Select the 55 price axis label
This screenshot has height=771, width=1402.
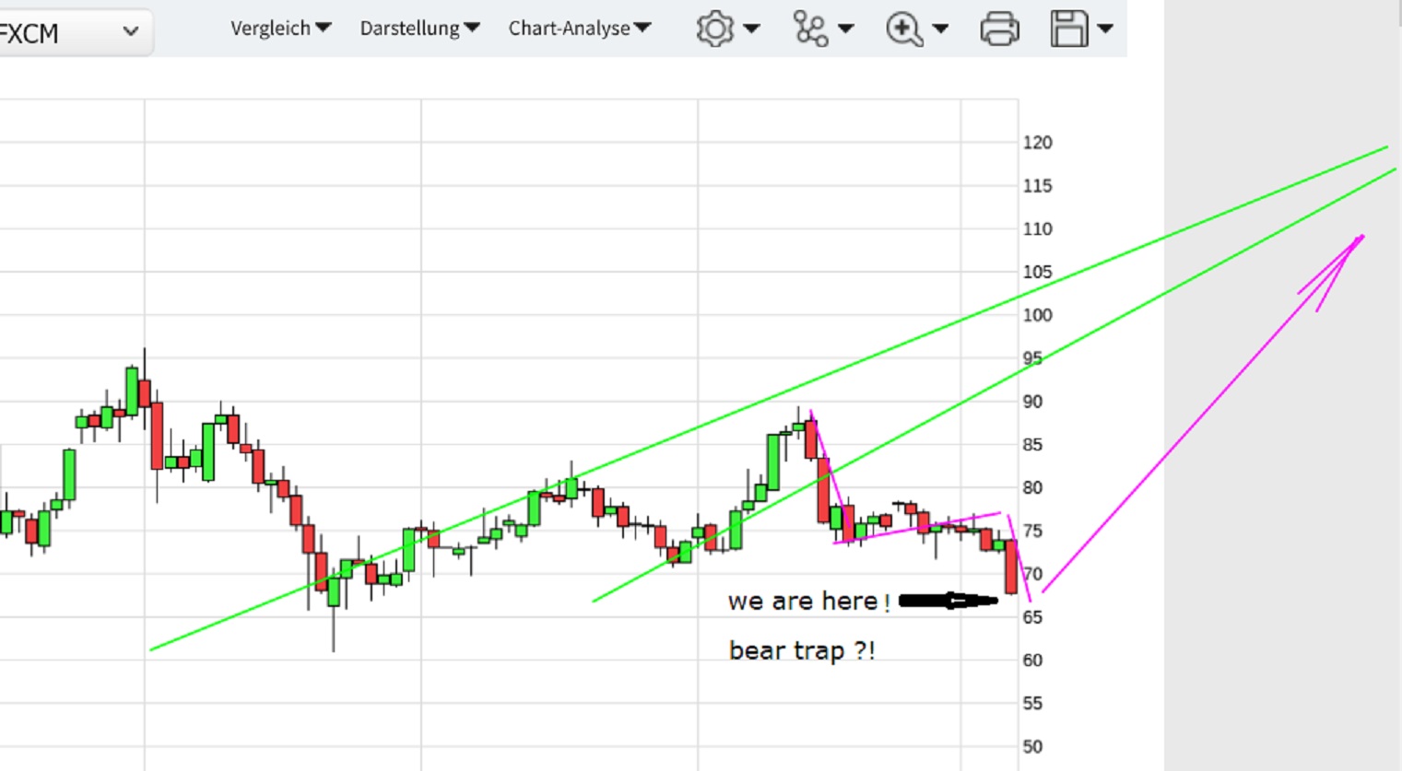1032,704
